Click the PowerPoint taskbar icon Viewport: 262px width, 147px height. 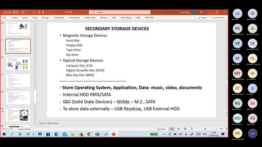tap(114, 134)
